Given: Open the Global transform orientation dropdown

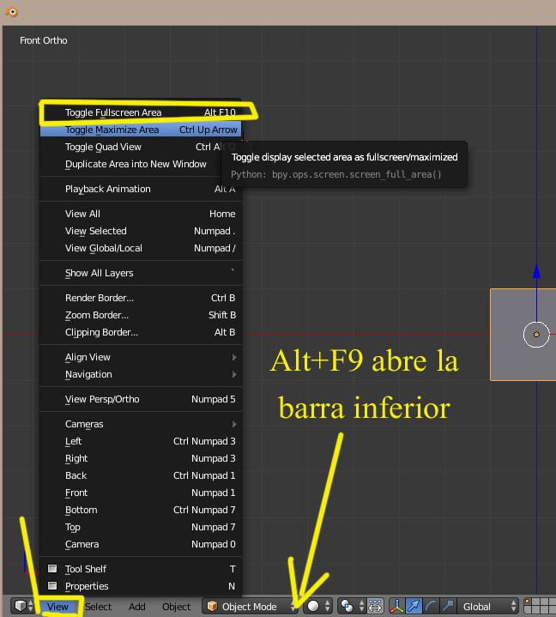Looking at the screenshot, I should (x=488, y=606).
